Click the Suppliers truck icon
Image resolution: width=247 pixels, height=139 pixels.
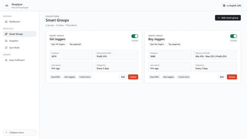point(6,41)
